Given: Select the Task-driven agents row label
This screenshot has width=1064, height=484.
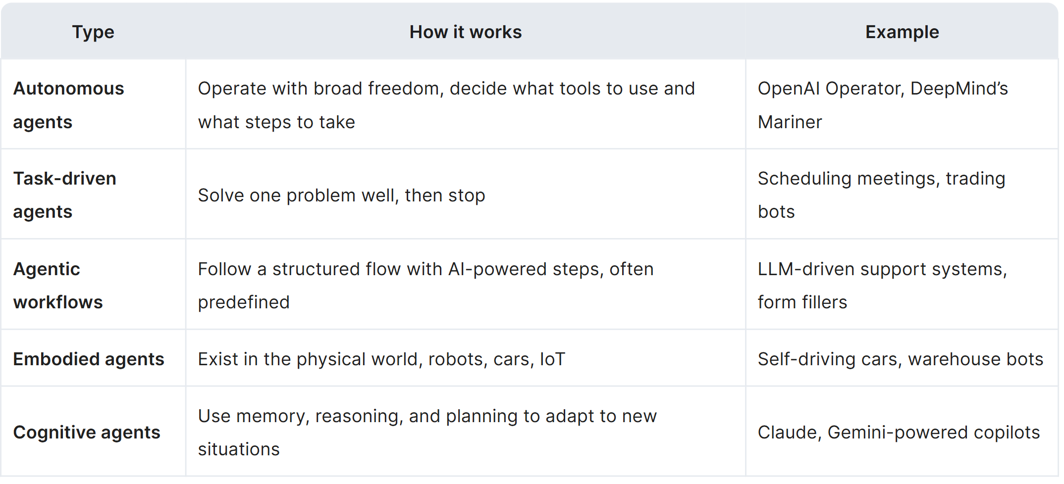Looking at the screenshot, I should pyautogui.click(x=64, y=195).
